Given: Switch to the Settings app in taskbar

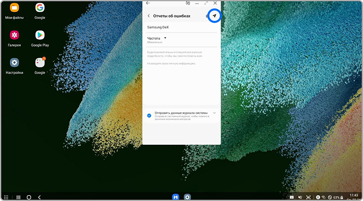Looking at the screenshot, I should click(x=187, y=197).
